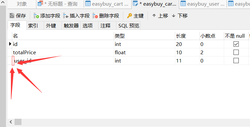Image resolution: width=250 pixels, height=127 pixels.
Task: Open the 注释 (Comment) tab
Action: point(107,25)
